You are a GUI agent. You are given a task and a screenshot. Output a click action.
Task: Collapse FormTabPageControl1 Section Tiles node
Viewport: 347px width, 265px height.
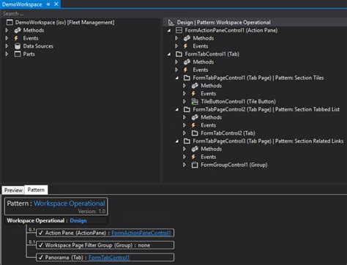(177, 78)
